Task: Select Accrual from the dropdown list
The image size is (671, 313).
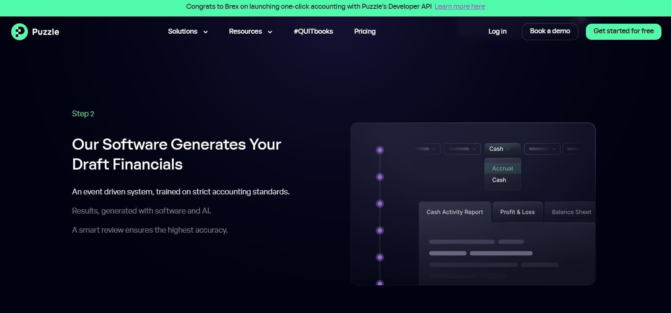Action: click(502, 168)
